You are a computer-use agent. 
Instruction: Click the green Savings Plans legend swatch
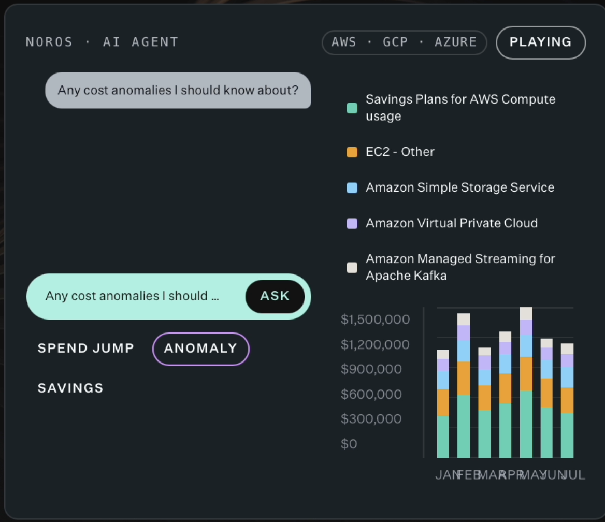pyautogui.click(x=352, y=108)
